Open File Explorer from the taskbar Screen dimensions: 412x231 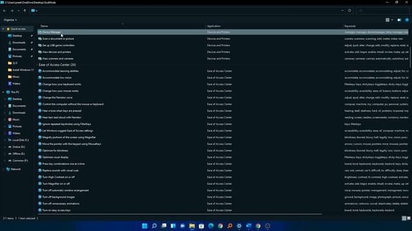point(192,226)
